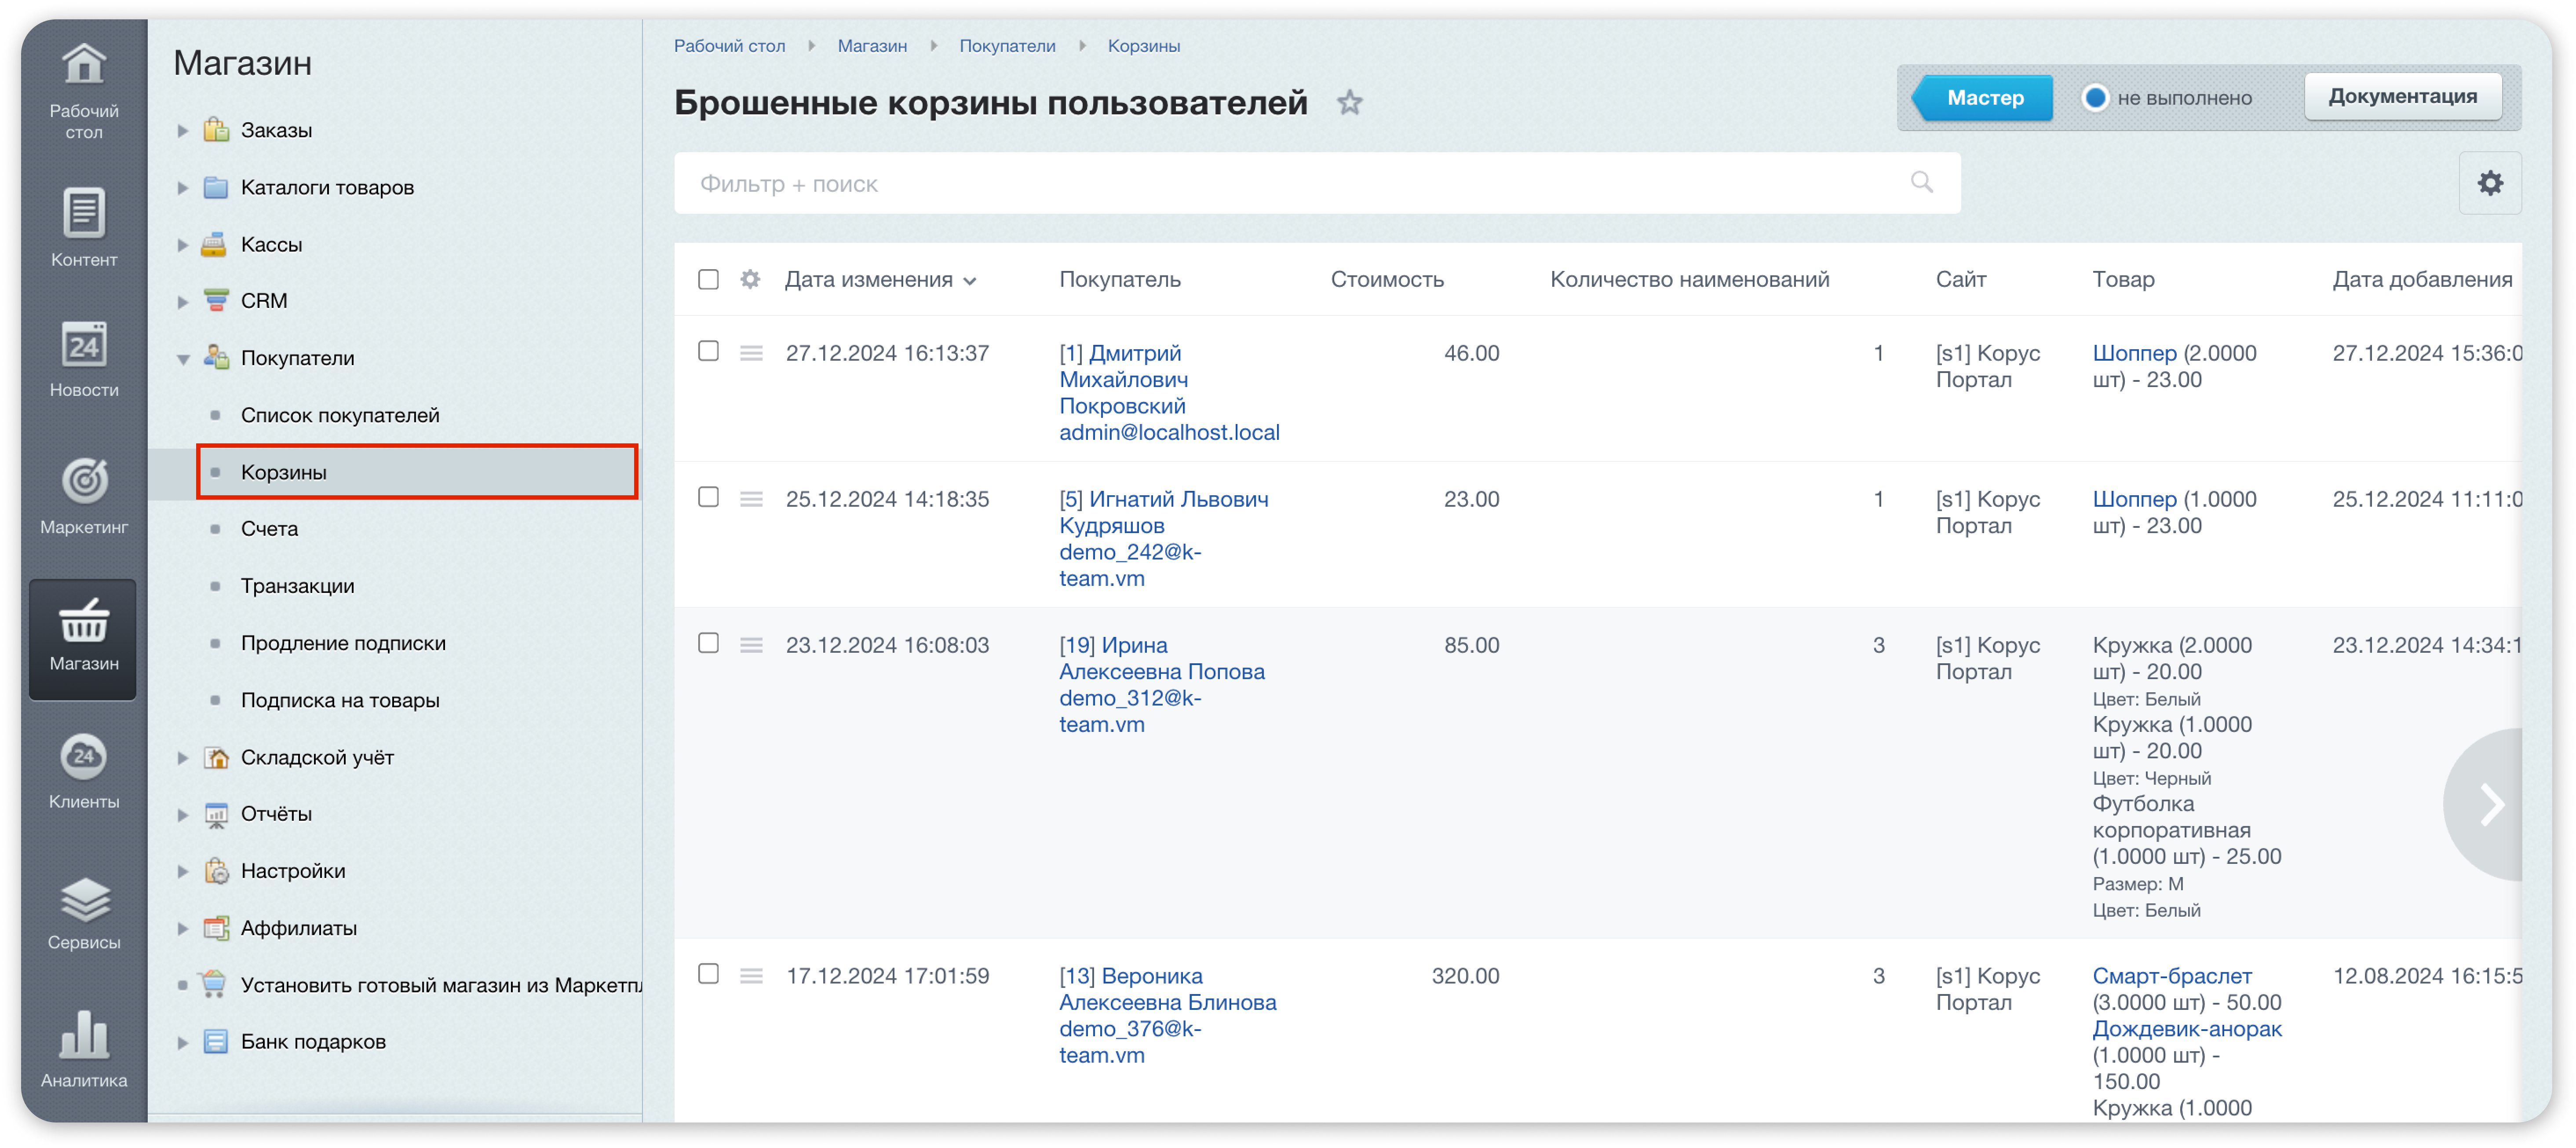Click the Отчёты chart icon

coord(216,814)
